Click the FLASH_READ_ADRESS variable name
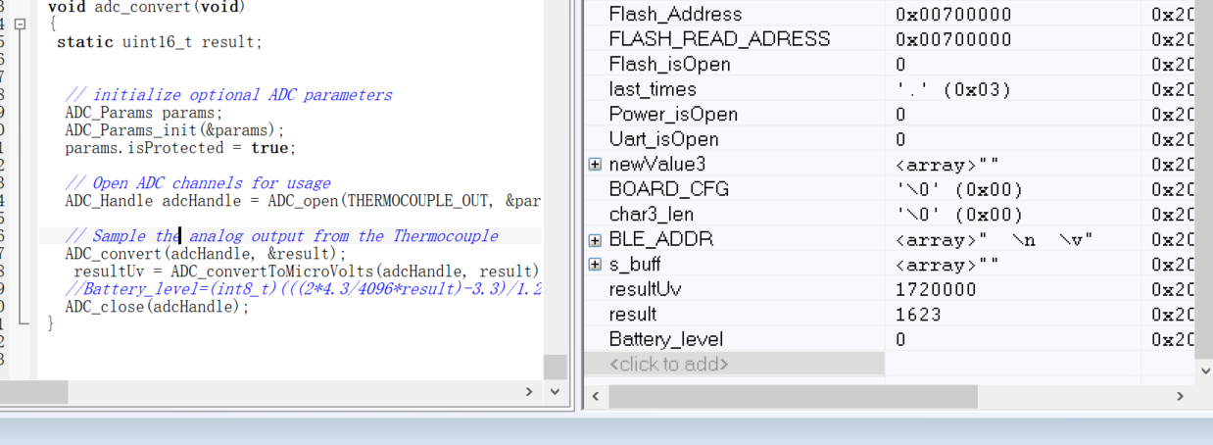Screen dimensions: 1213x445 (719, 39)
